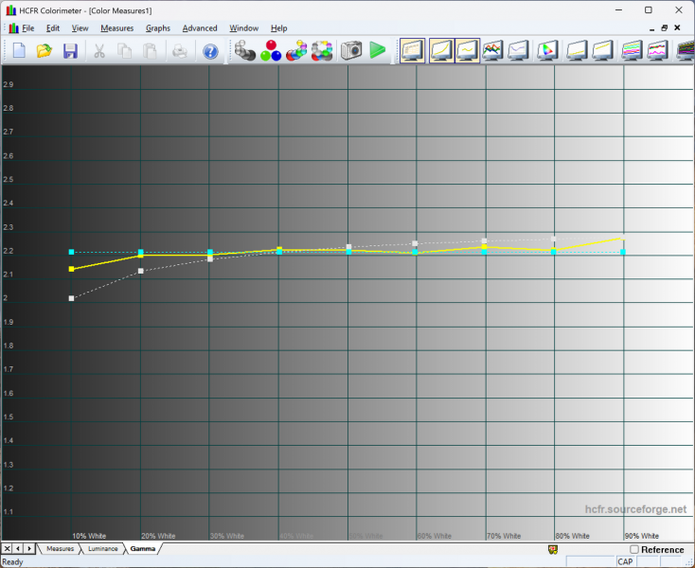Close the current tab with X button
The image size is (695, 568).
(7, 549)
